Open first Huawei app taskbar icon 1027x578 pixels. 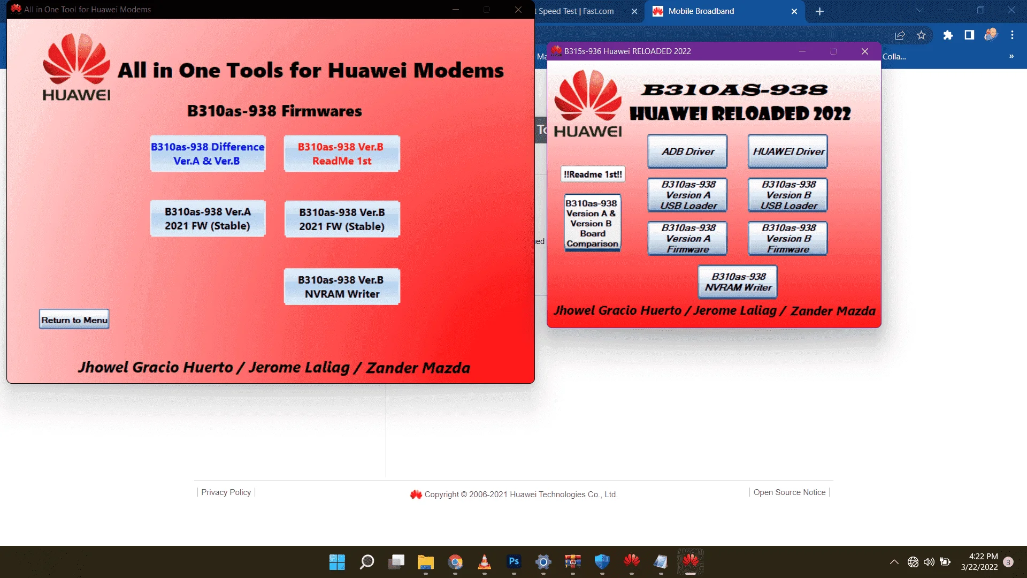[x=632, y=562]
